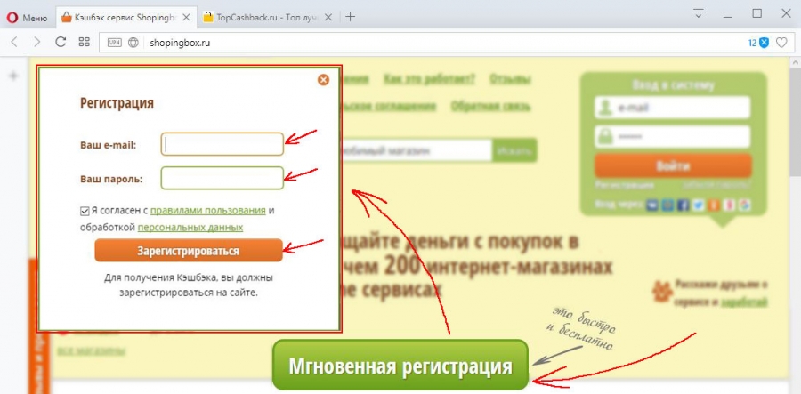The image size is (801, 394).
Task: Focus the Ваш пароль field
Action: click(x=222, y=179)
